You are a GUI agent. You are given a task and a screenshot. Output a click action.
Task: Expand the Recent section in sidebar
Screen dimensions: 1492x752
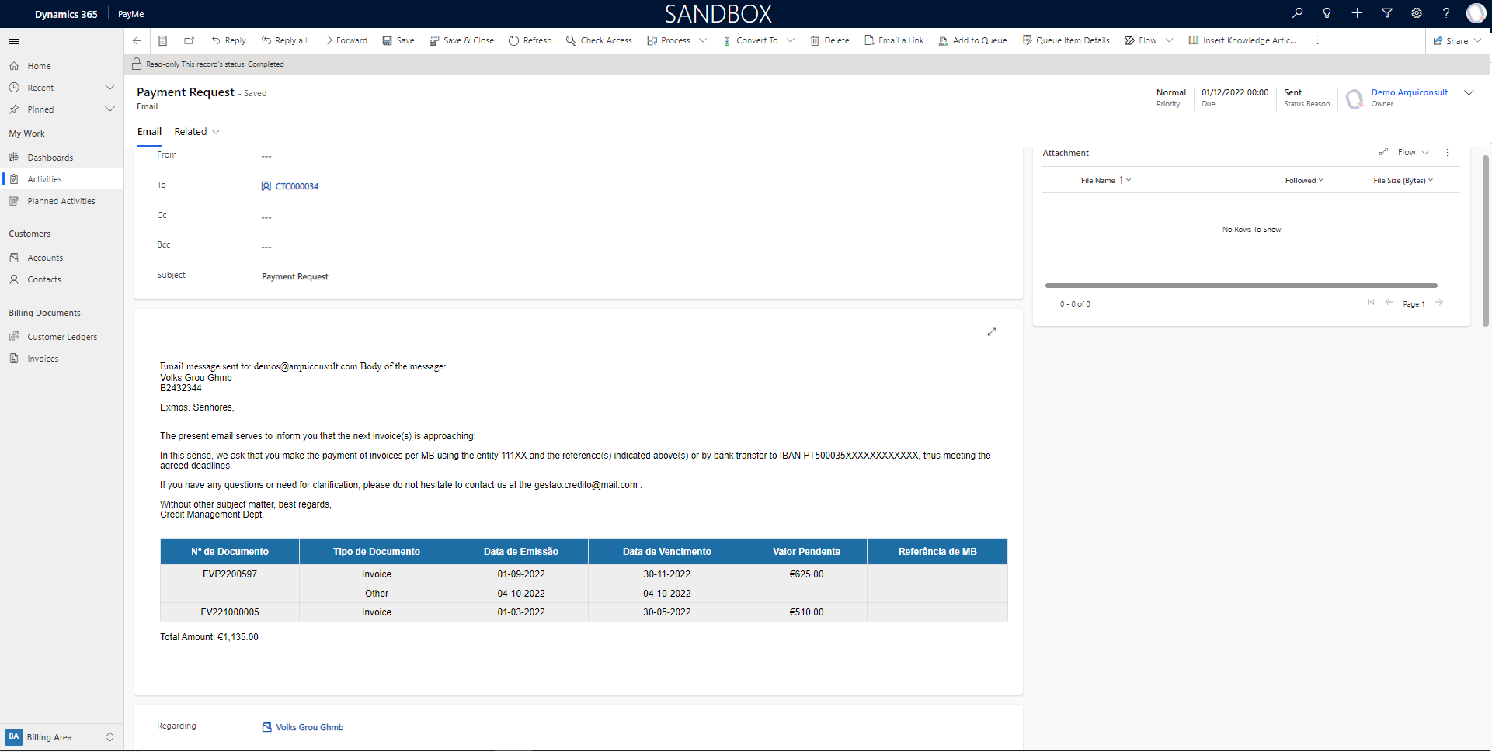(x=110, y=88)
